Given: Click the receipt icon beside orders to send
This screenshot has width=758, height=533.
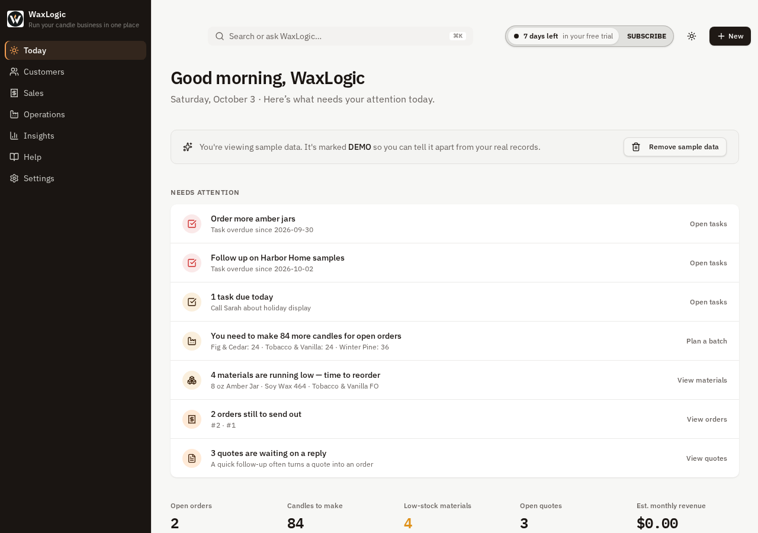Looking at the screenshot, I should tap(192, 419).
